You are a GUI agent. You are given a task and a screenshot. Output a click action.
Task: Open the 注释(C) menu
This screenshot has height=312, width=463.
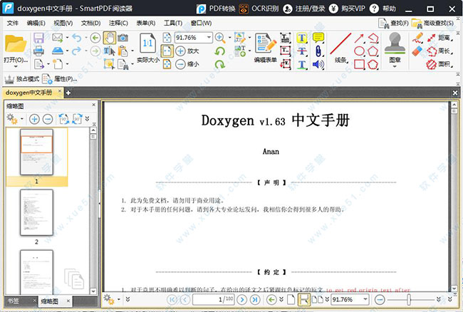pos(118,23)
